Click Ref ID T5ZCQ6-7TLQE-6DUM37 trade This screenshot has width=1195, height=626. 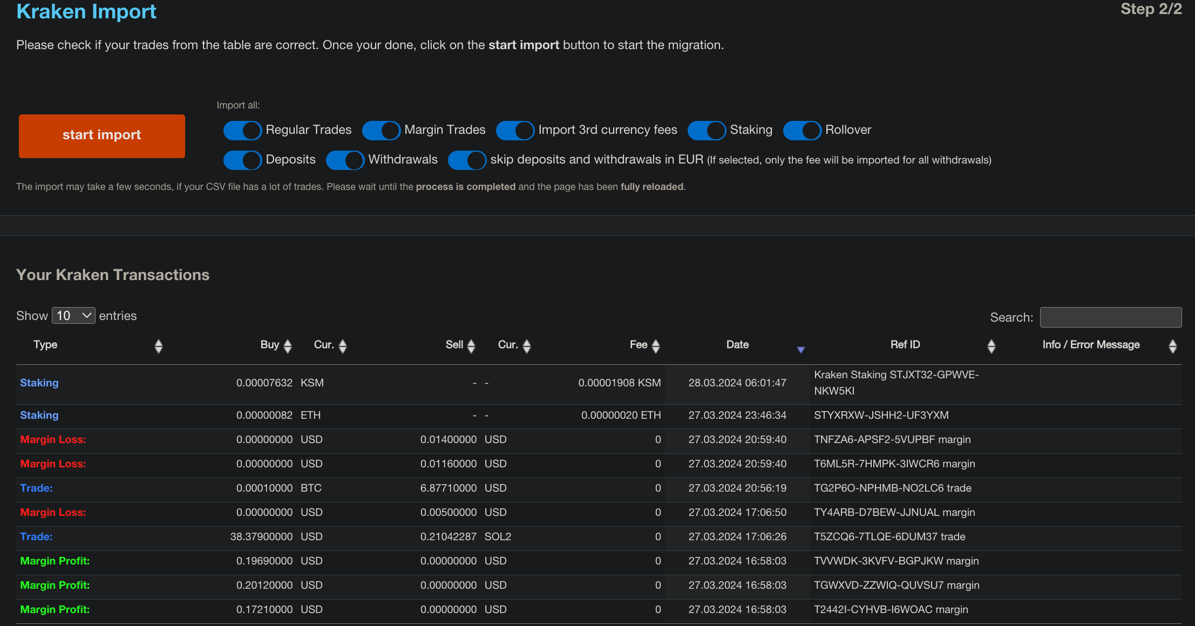coord(890,536)
